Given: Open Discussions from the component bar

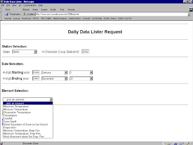Looking at the screenshot, I should (181, 143).
